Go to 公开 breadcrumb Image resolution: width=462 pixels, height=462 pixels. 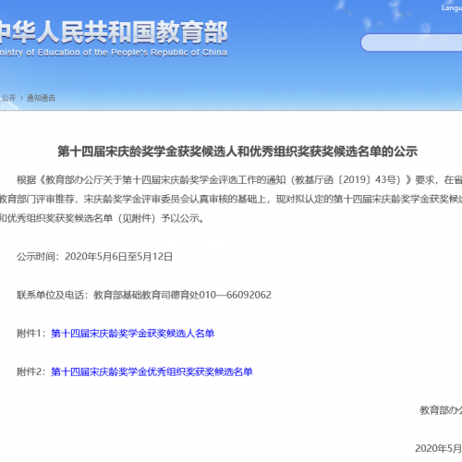8,98
